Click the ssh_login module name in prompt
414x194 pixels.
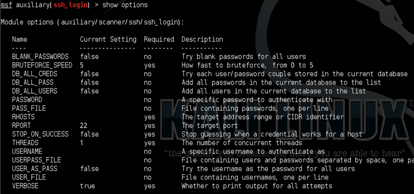[x=70, y=5]
